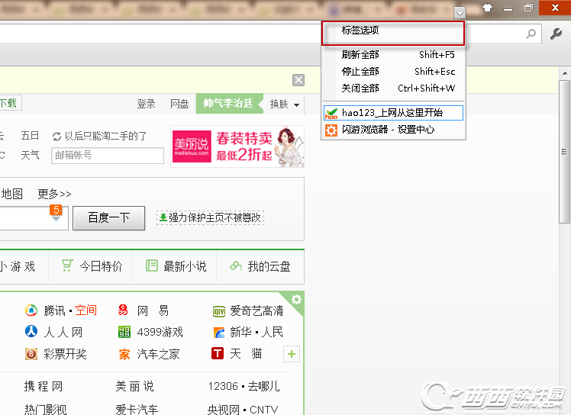
Task: Click the 人人网 blue icon
Action: [31, 331]
